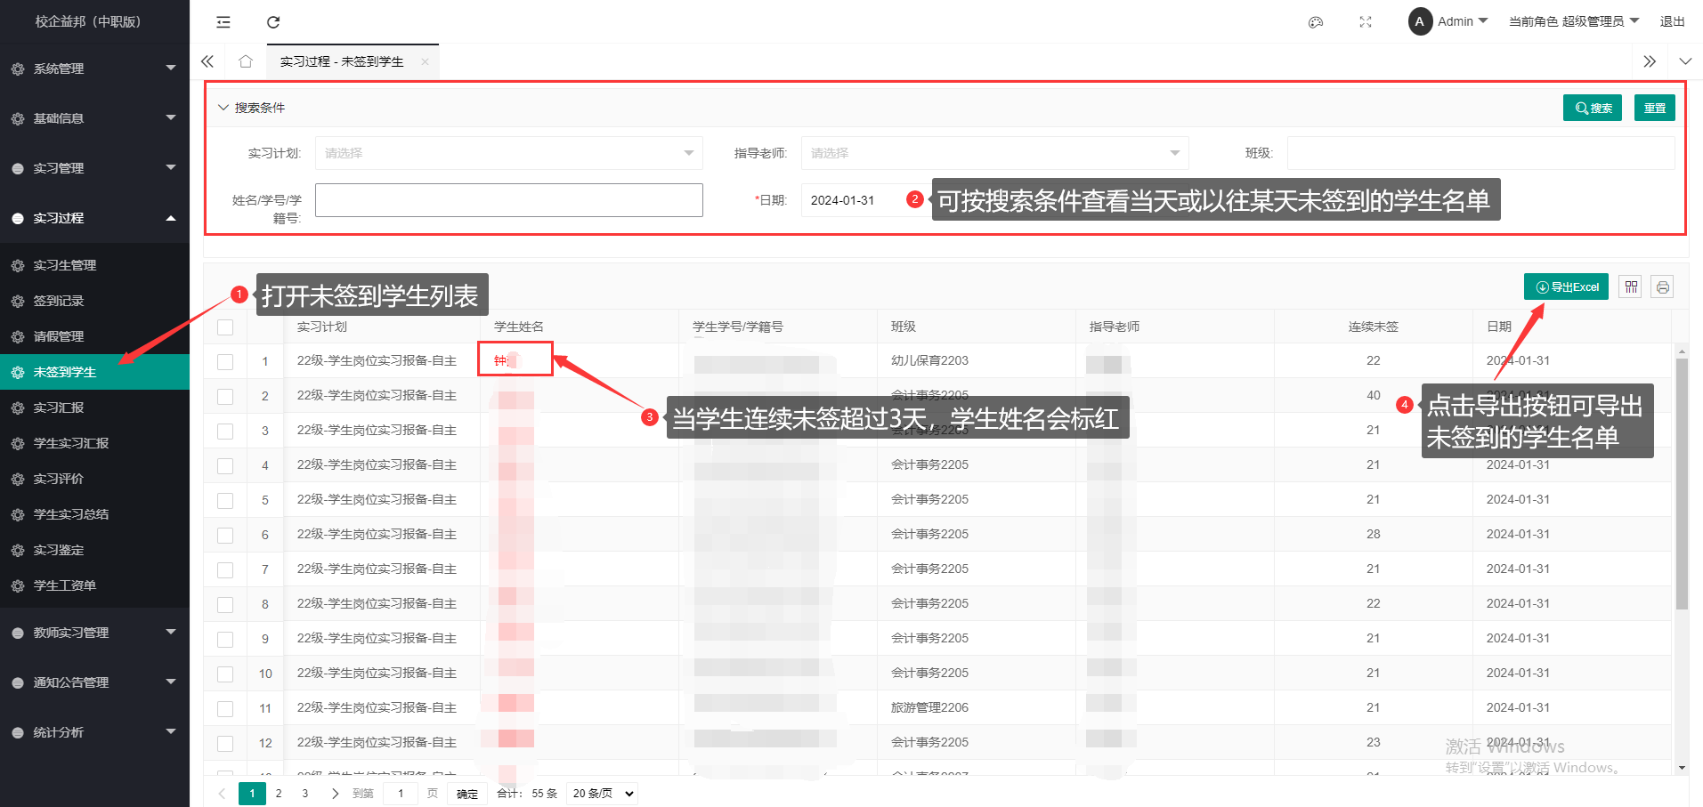The image size is (1703, 807).
Task: Click the refresh icon in top bar
Action: pos(273,22)
